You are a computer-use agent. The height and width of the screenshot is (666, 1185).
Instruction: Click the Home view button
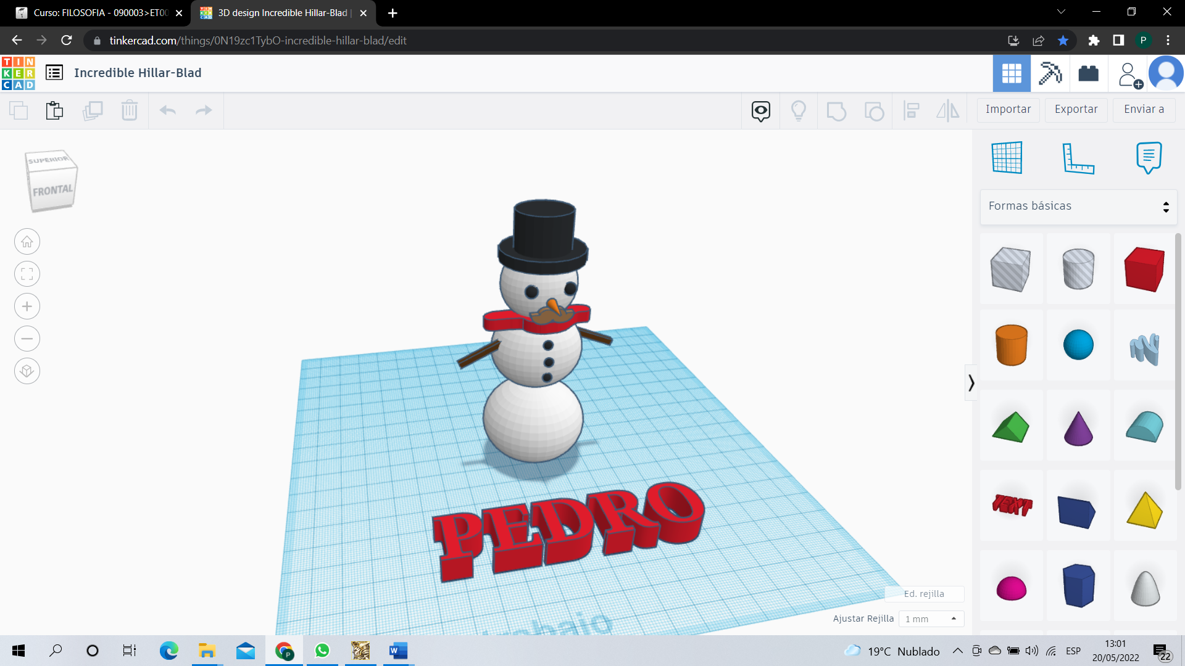click(27, 242)
